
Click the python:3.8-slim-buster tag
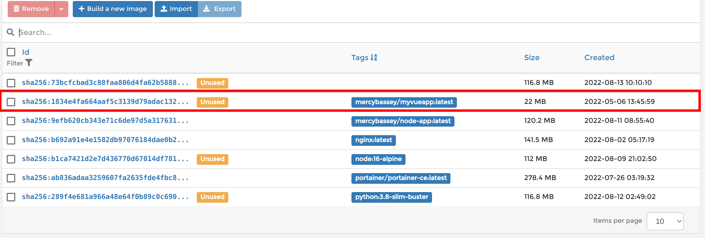392,197
